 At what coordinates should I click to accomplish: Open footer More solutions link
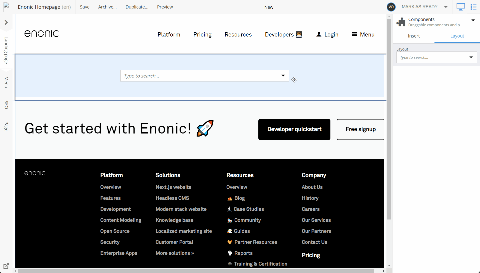coord(175,253)
